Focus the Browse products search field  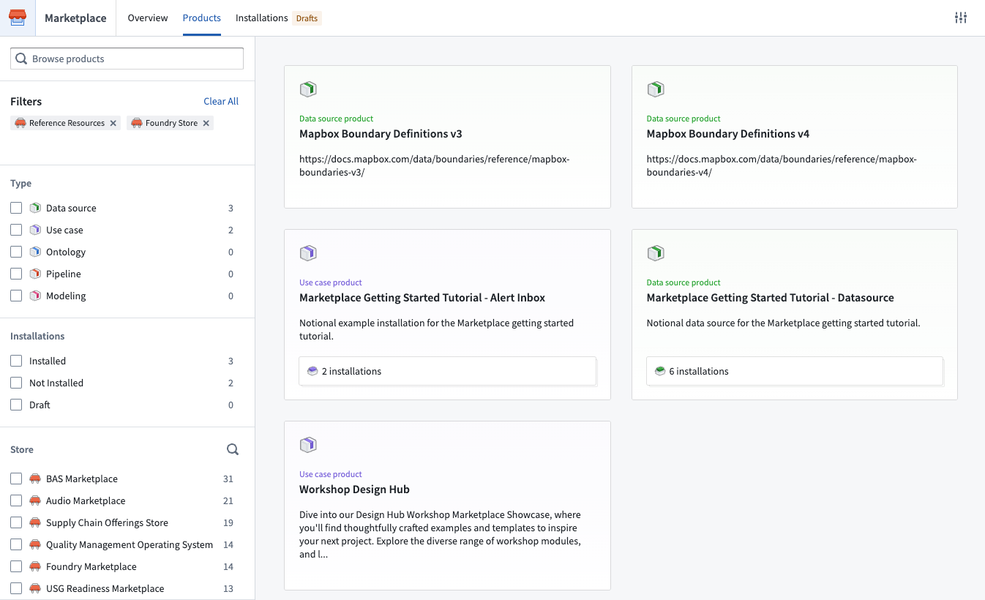click(x=127, y=59)
